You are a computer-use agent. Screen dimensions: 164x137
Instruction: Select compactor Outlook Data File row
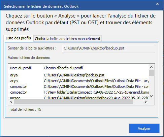pos(78,87)
